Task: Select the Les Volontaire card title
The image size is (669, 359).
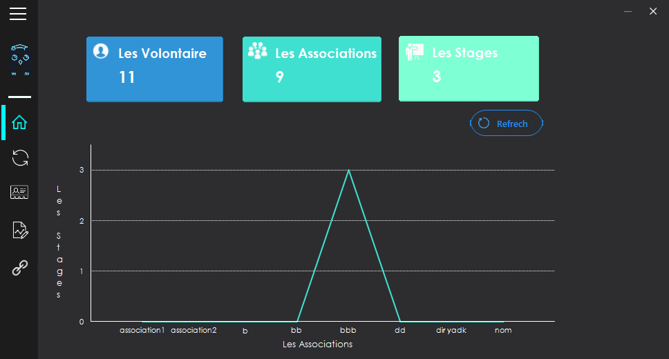Action: pyautogui.click(x=162, y=53)
